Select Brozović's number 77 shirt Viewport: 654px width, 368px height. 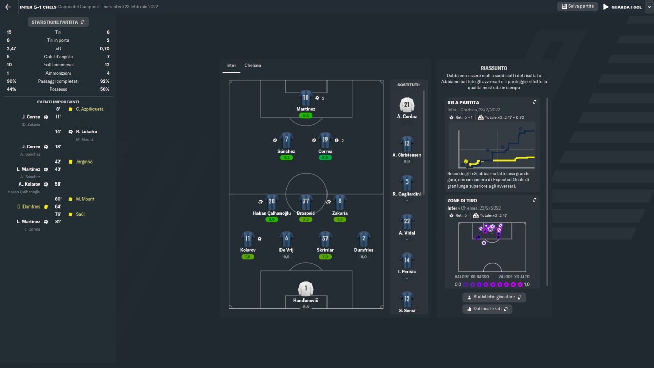coord(306,201)
